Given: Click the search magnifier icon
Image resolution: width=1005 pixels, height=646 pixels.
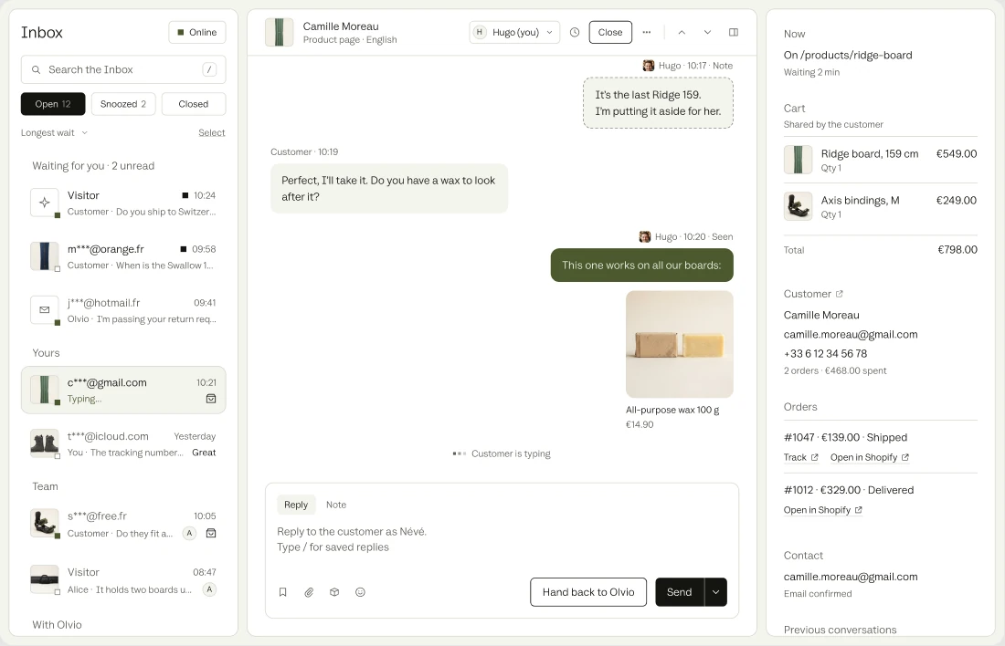Looking at the screenshot, I should tap(36, 69).
